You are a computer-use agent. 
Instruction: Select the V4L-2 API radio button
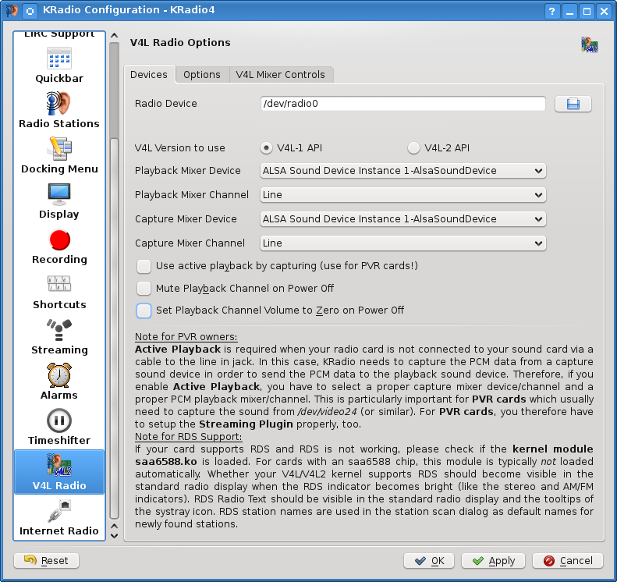(413, 148)
